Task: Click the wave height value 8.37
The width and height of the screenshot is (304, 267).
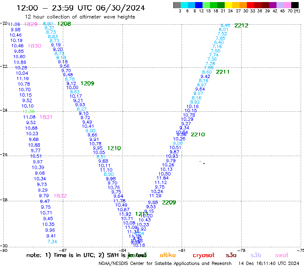Action: (49, 28)
